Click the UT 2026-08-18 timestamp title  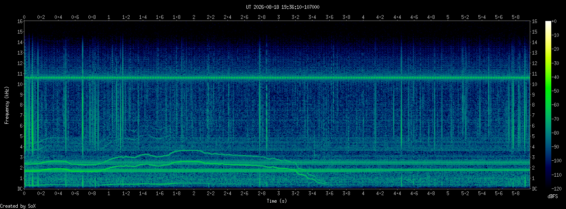(x=283, y=7)
